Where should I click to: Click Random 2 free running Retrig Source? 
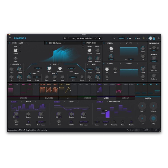(x=84, y=122)
